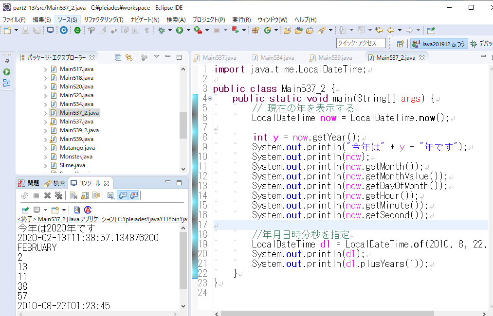493x316 pixels.
Task: Collapse main method fold marker at line 4
Action: pos(210,98)
